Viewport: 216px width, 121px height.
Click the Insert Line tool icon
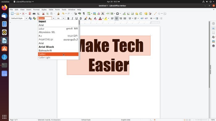pos(155,14)
